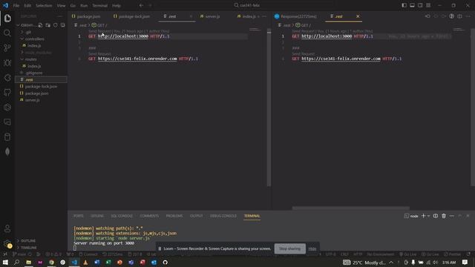Open the Windows Start button
Image resolution: width=475 pixels, height=267 pixels.
[x=5, y=262]
